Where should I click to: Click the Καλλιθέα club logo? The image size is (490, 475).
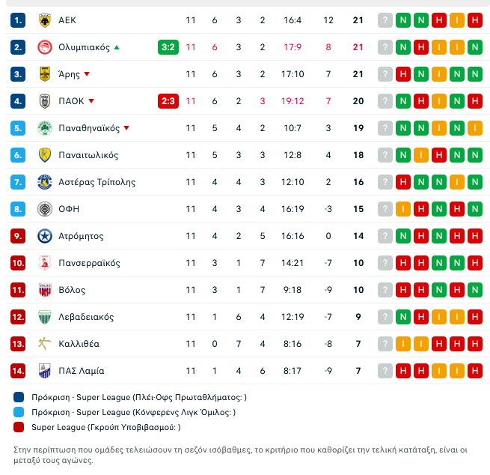point(45,344)
